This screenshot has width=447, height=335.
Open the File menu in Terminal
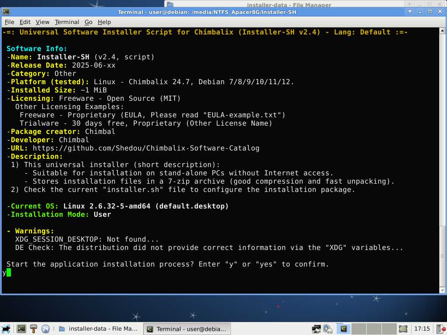click(x=10, y=22)
